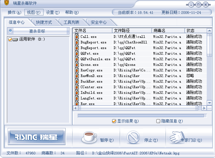Viewport: 215px width, 158px height.
Task: Click the coffee cup pause icon
Action: coord(89,137)
